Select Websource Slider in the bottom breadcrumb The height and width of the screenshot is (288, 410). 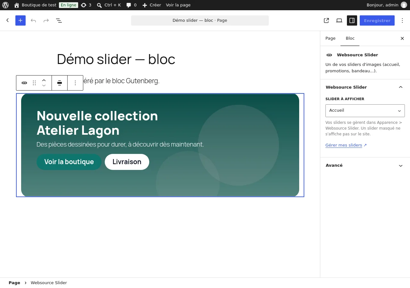(49, 283)
